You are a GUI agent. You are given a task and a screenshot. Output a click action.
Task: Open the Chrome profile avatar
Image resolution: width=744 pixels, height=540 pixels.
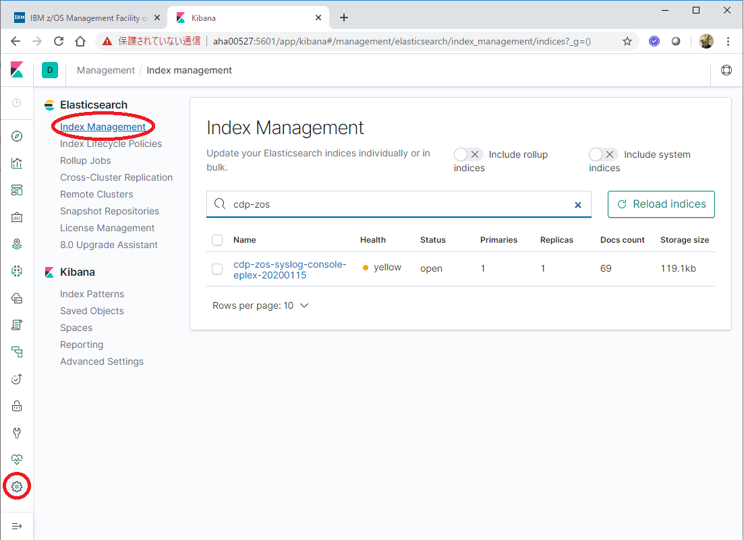(706, 41)
